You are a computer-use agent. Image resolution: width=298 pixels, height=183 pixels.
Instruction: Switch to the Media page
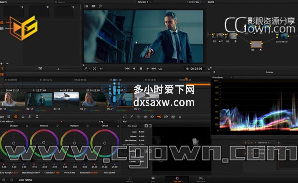point(130,179)
